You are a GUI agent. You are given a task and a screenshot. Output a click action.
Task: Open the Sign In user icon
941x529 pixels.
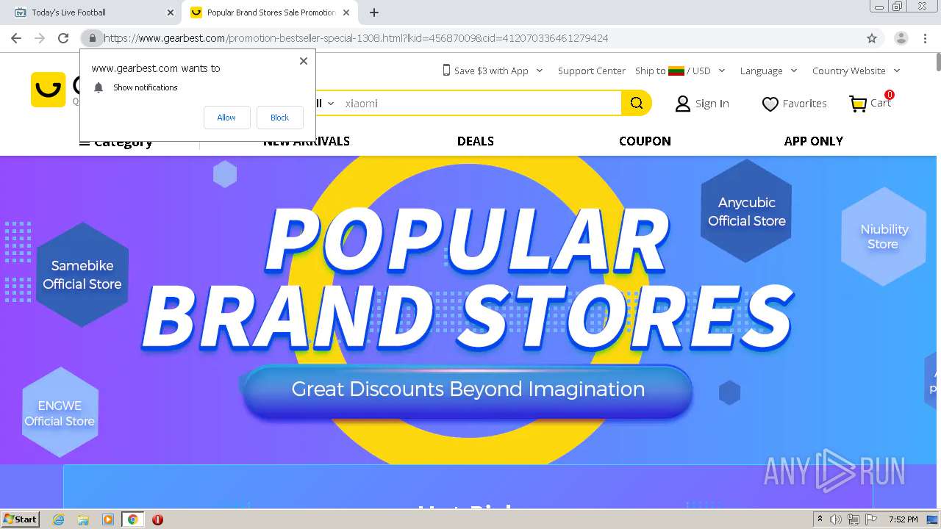pyautogui.click(x=682, y=104)
